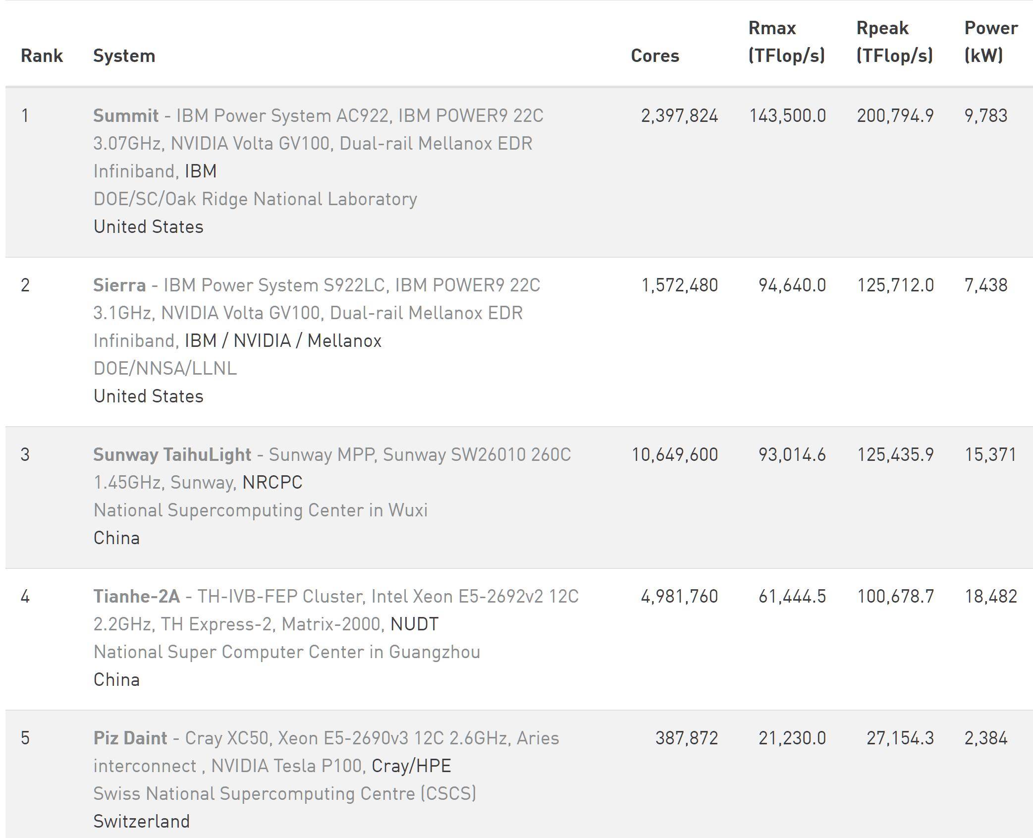Open National Super Computer Center in Guangzhou

coord(286,652)
